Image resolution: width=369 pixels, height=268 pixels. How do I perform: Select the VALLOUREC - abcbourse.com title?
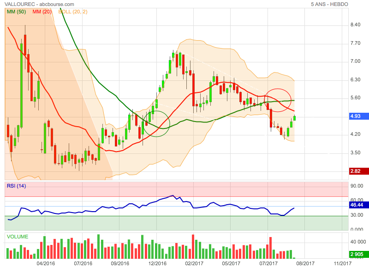(39, 4)
